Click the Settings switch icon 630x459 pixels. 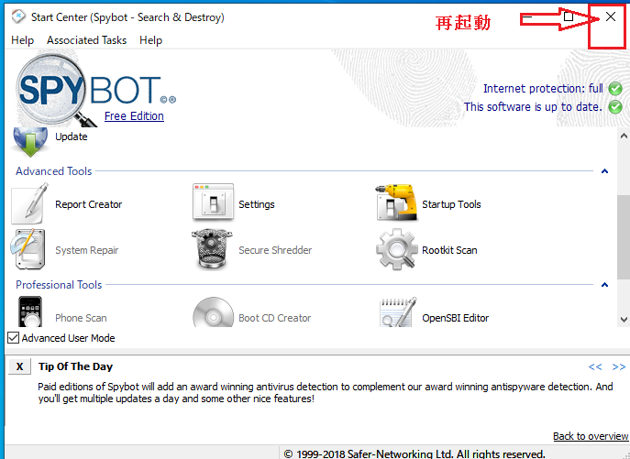pos(213,202)
